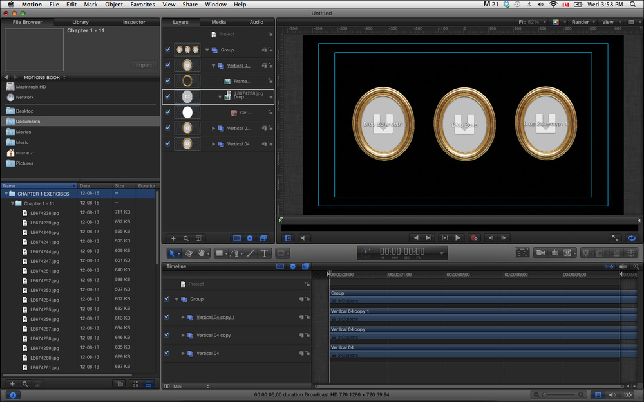The width and height of the screenshot is (644, 402).
Task: Disable Vertical 04 copy track in timeline
Action: click(x=167, y=335)
